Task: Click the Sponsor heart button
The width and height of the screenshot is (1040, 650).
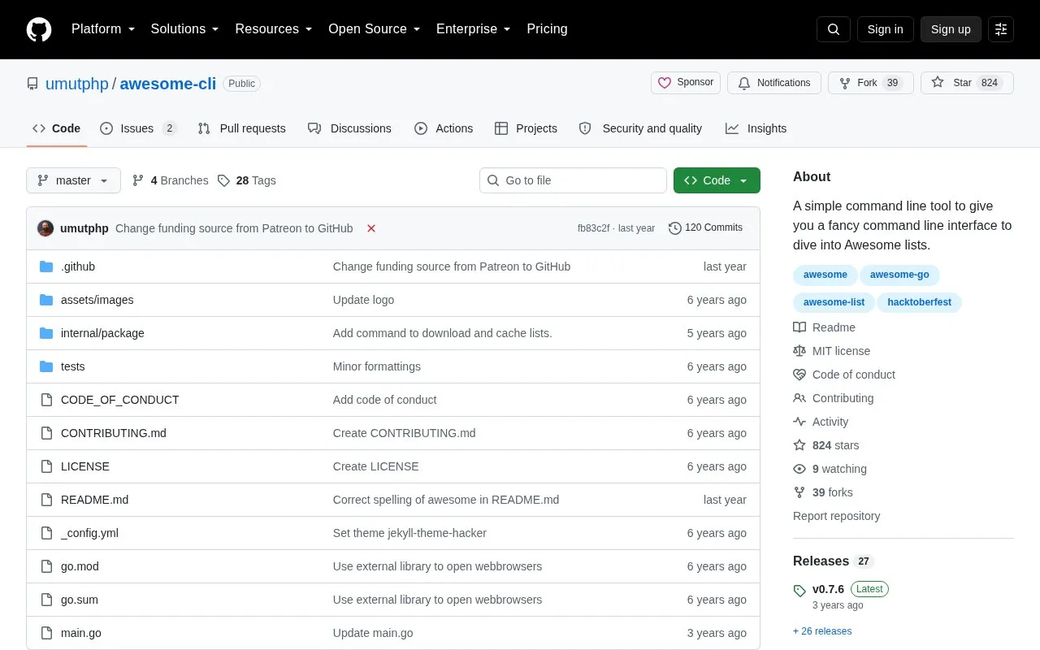Action: pyautogui.click(x=686, y=83)
